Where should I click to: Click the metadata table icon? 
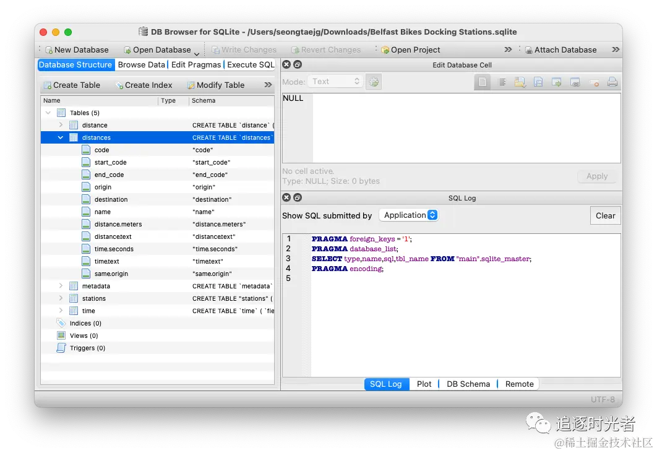[x=74, y=286]
